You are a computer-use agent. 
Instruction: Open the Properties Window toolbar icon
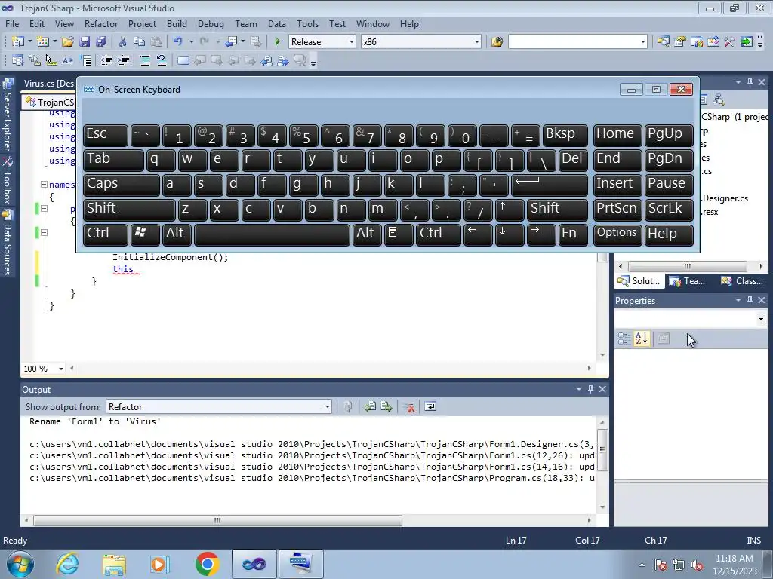[680, 42]
